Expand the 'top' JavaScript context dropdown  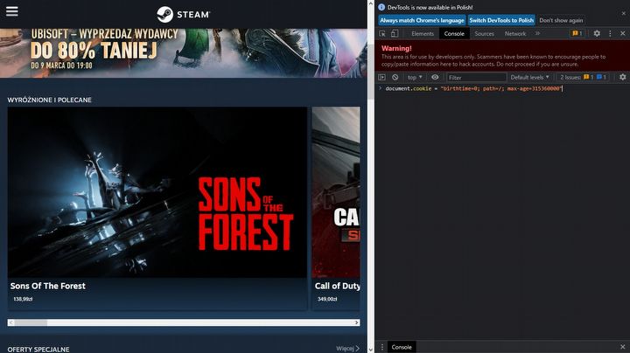[x=415, y=77]
